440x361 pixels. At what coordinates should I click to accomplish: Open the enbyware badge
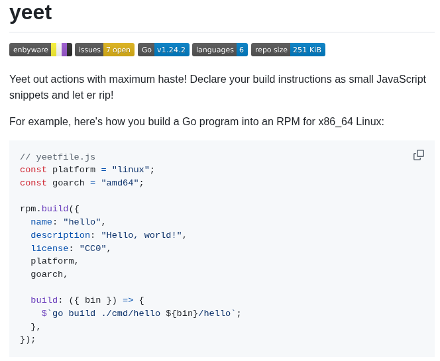pos(40,50)
